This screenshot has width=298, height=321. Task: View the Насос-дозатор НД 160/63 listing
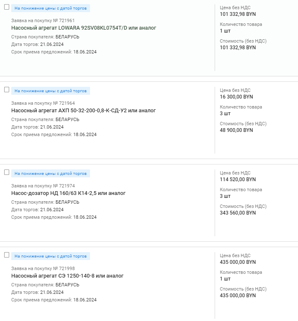coord(68,193)
